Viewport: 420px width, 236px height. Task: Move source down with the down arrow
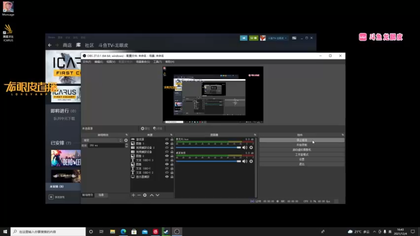point(157,195)
